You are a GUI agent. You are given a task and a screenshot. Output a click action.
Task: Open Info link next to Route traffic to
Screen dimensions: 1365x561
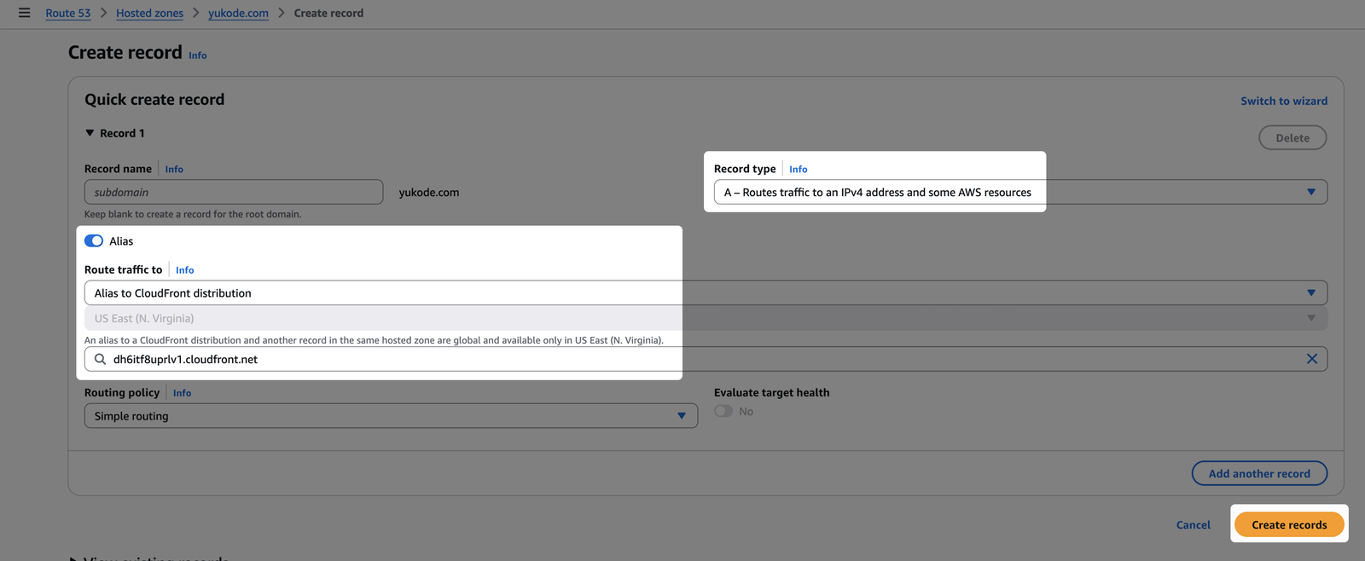[184, 269]
